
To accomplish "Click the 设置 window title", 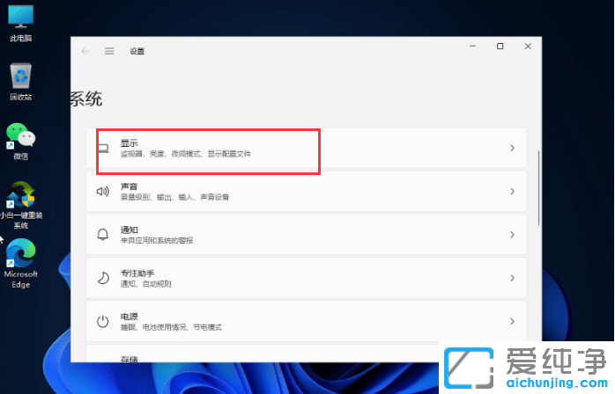I will tap(137, 51).
